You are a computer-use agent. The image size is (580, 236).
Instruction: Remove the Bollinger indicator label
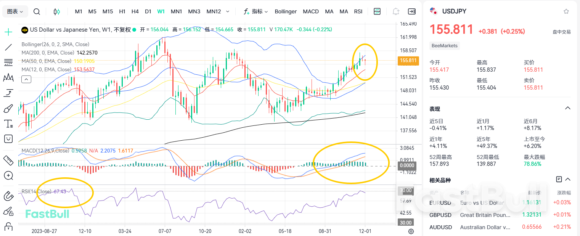pos(286,11)
